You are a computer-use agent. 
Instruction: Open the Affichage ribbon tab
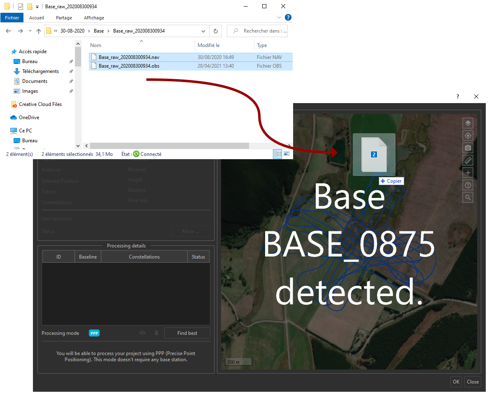pyautogui.click(x=93, y=18)
